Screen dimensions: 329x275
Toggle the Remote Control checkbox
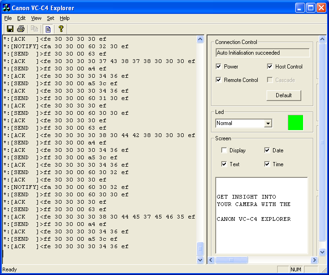pyautogui.click(x=218, y=80)
